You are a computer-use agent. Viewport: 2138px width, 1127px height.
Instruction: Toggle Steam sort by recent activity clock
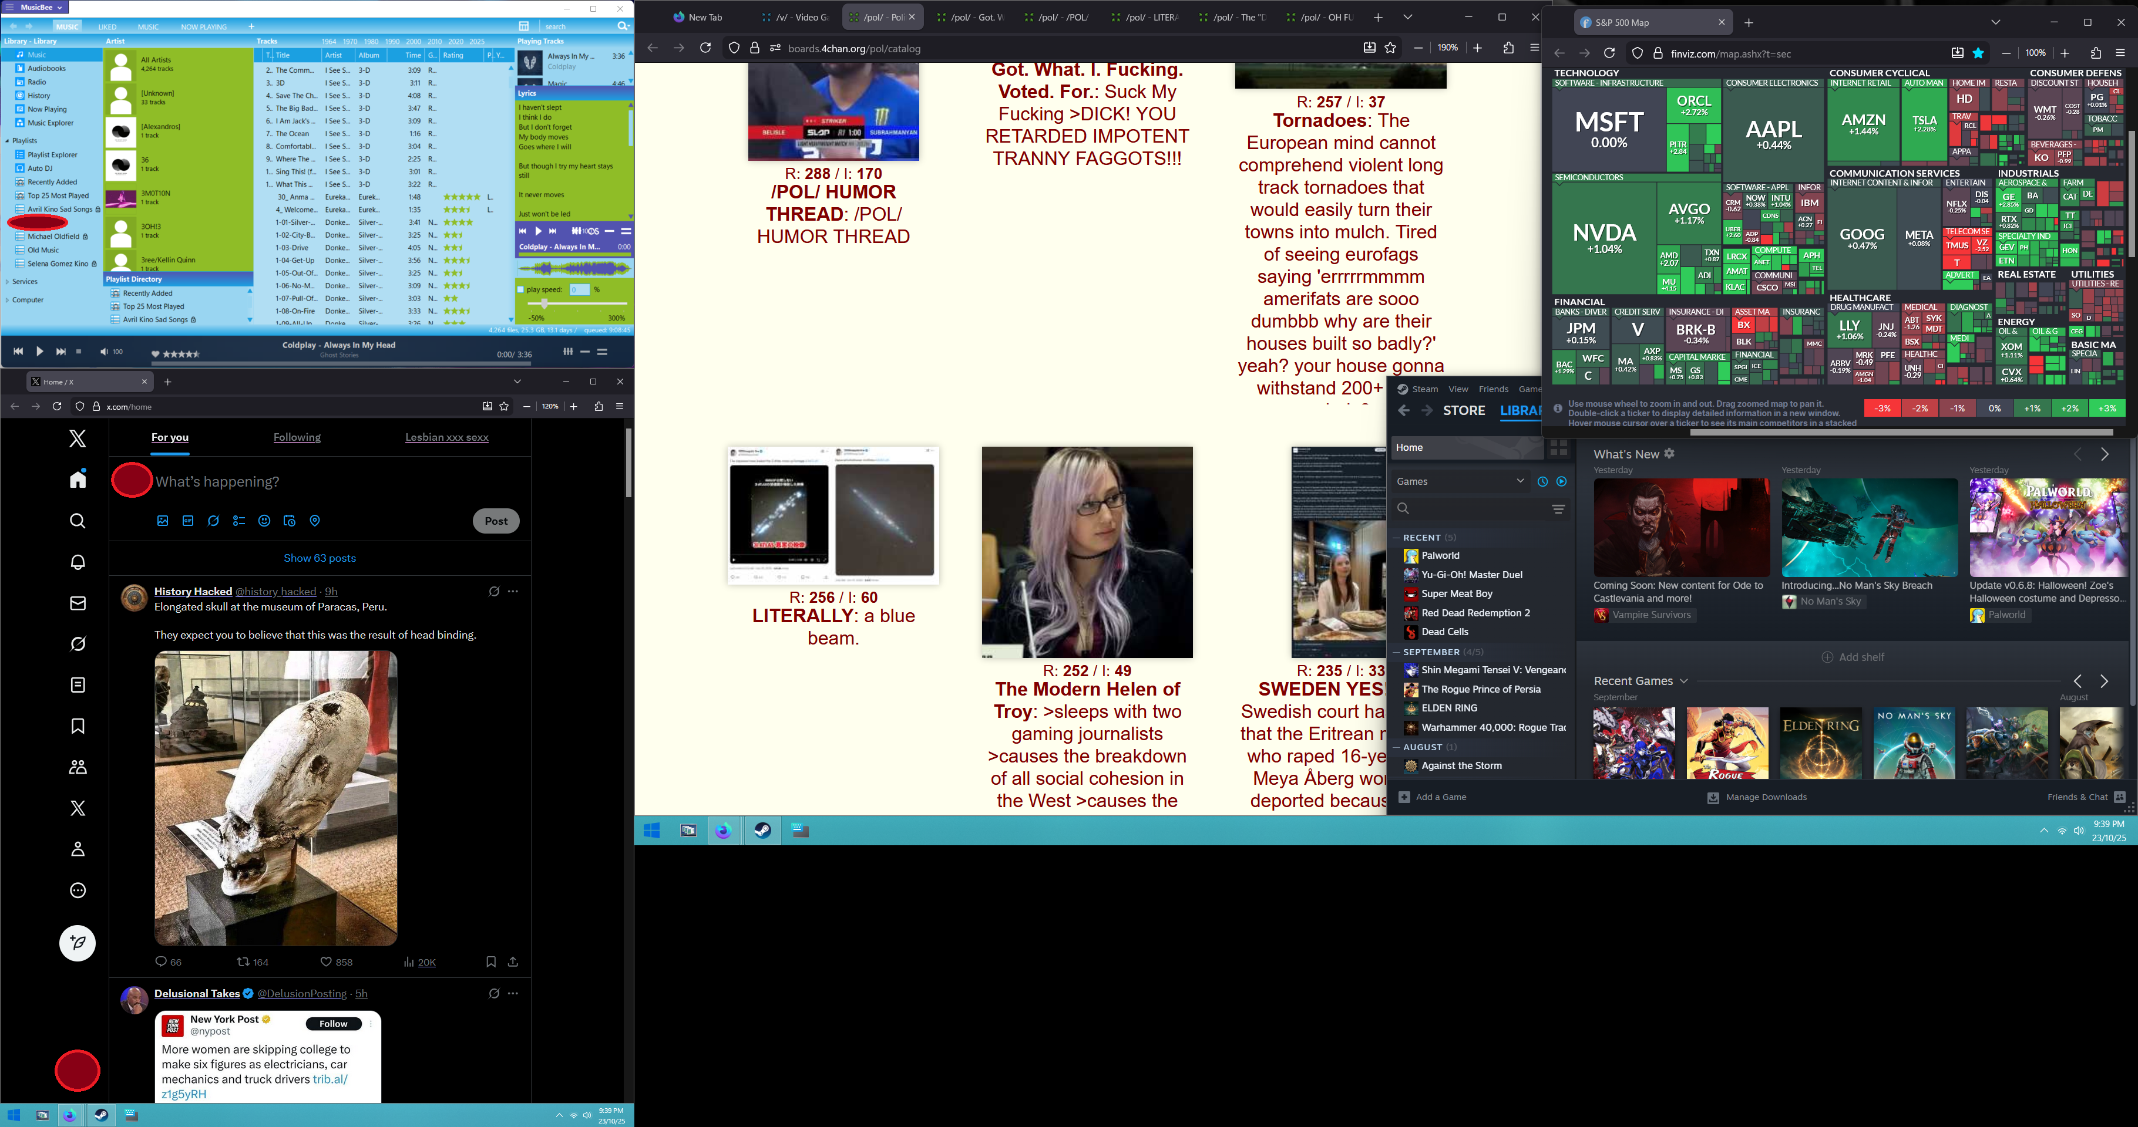[x=1542, y=481]
